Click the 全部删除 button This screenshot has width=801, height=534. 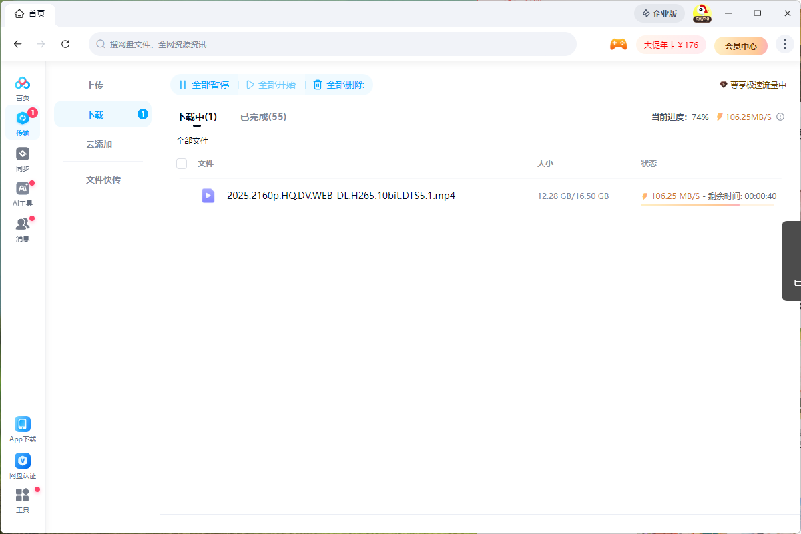338,85
